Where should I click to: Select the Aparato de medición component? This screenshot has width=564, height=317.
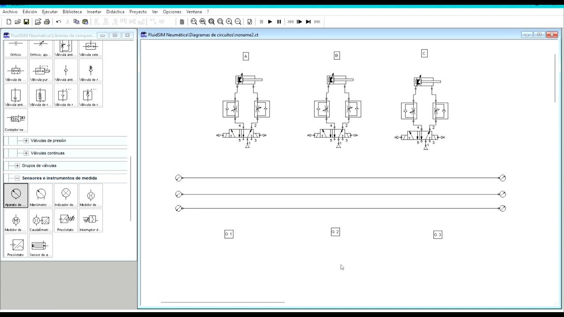tap(16, 196)
